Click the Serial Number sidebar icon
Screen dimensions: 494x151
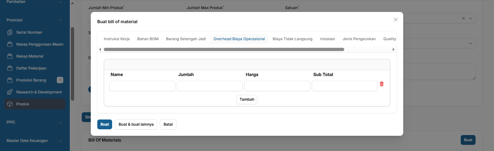[x=10, y=33]
